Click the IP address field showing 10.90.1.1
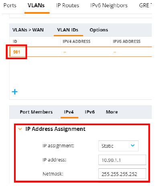 (122, 160)
